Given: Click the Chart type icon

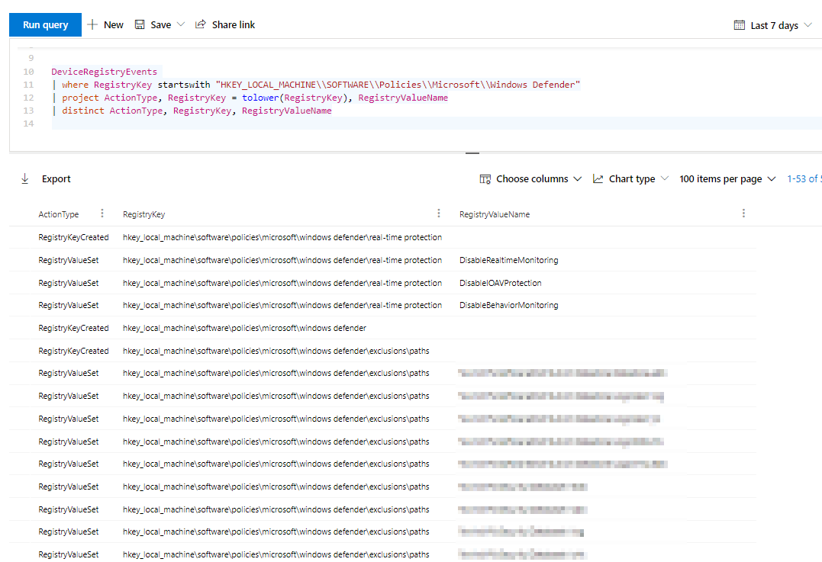Looking at the screenshot, I should pyautogui.click(x=598, y=178).
